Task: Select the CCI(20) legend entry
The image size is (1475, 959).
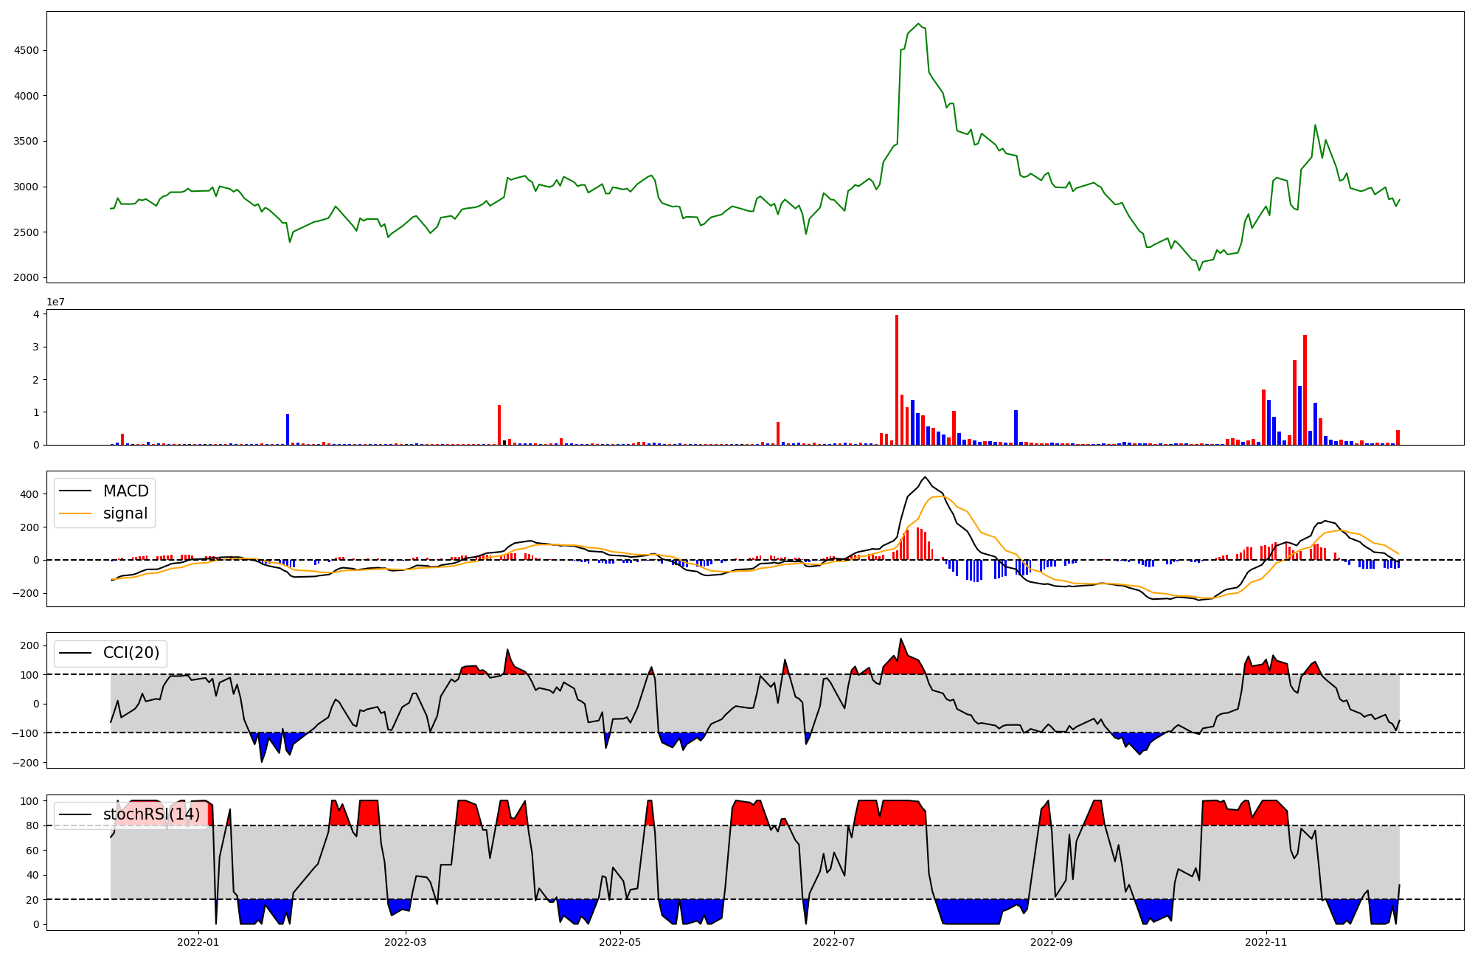Action: tap(131, 653)
